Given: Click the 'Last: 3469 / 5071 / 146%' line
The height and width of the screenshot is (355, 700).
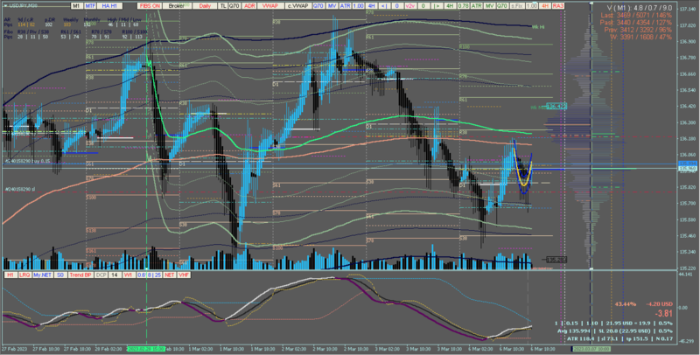Looking at the screenshot, I should (x=636, y=15).
